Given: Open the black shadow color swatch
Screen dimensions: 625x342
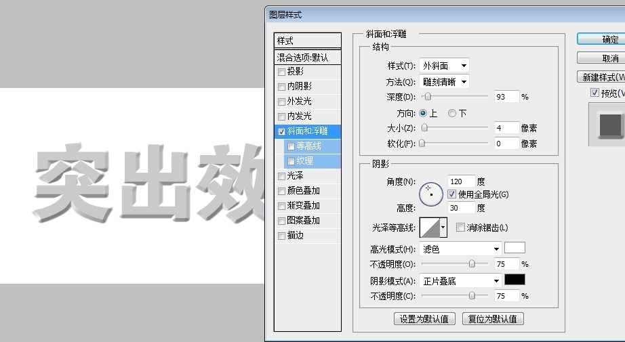Looking at the screenshot, I should tap(515, 280).
